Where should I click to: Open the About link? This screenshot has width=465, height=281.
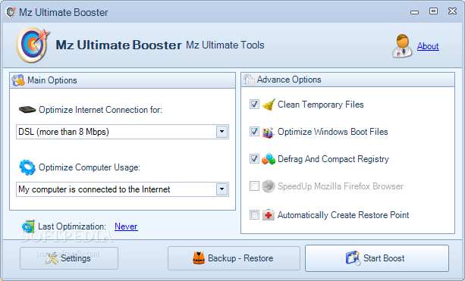click(x=428, y=46)
